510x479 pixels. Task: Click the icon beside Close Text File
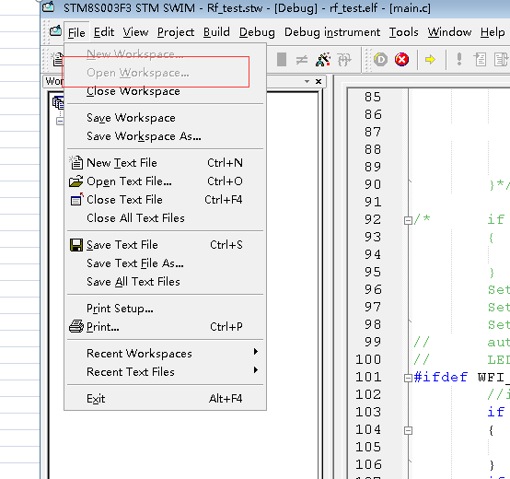coord(76,199)
